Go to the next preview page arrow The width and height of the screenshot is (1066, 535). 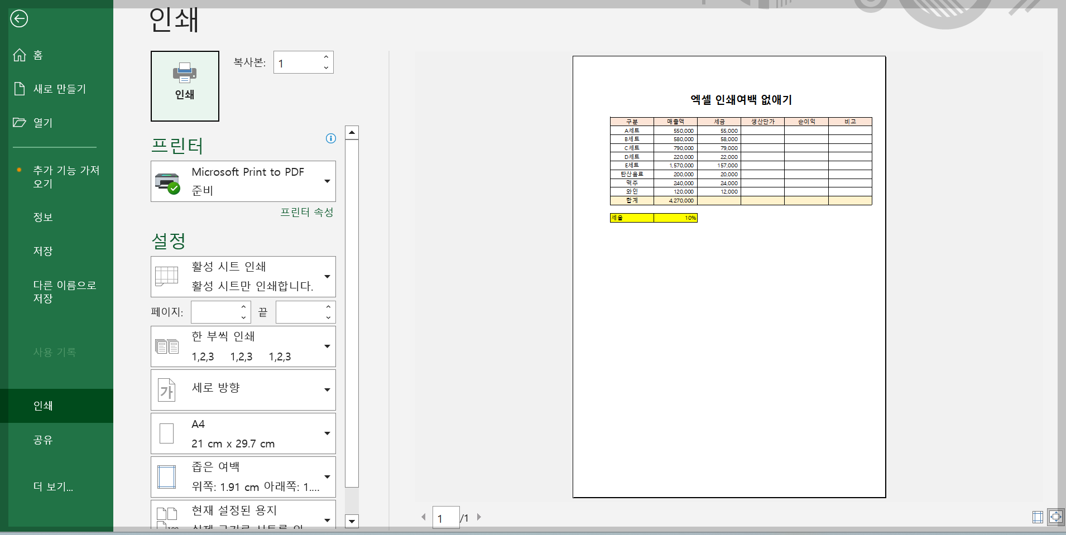tap(479, 517)
